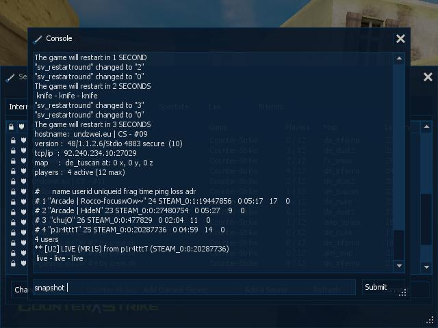Click the console scrollbar thumb
438x328 pixels.
click(x=399, y=245)
